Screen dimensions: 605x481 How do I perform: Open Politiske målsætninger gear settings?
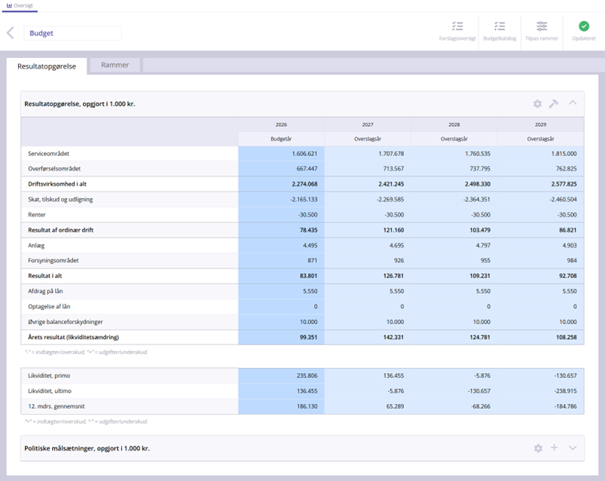[x=538, y=449]
